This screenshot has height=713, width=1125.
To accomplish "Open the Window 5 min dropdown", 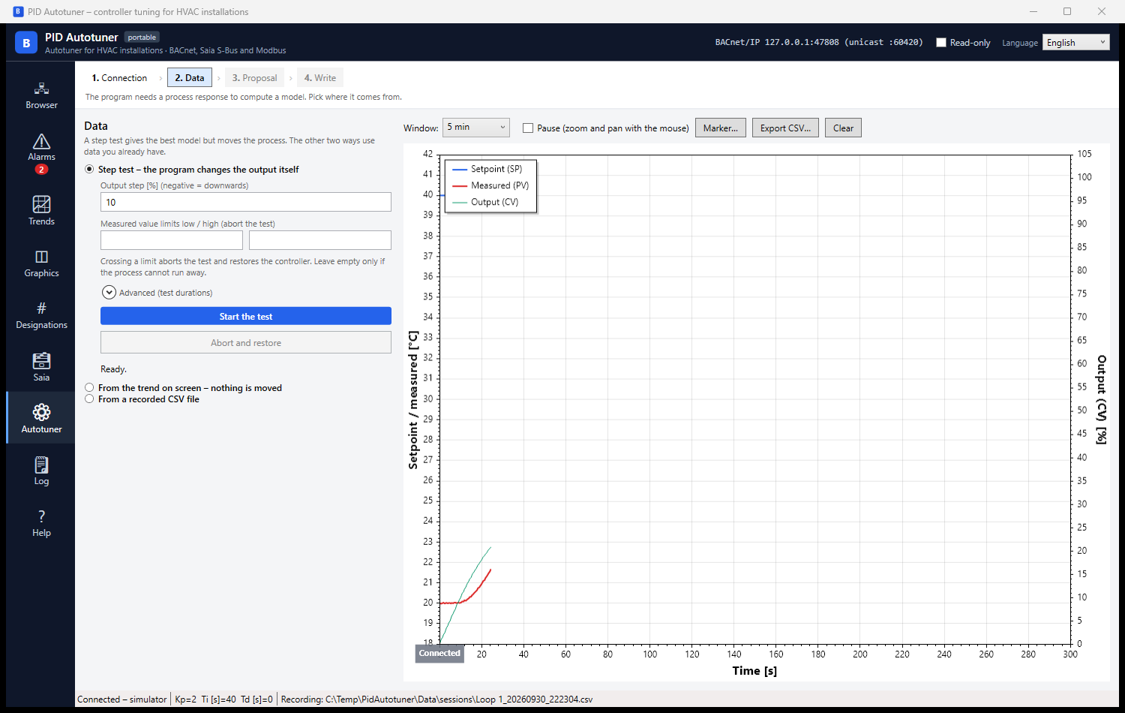I will pos(476,128).
